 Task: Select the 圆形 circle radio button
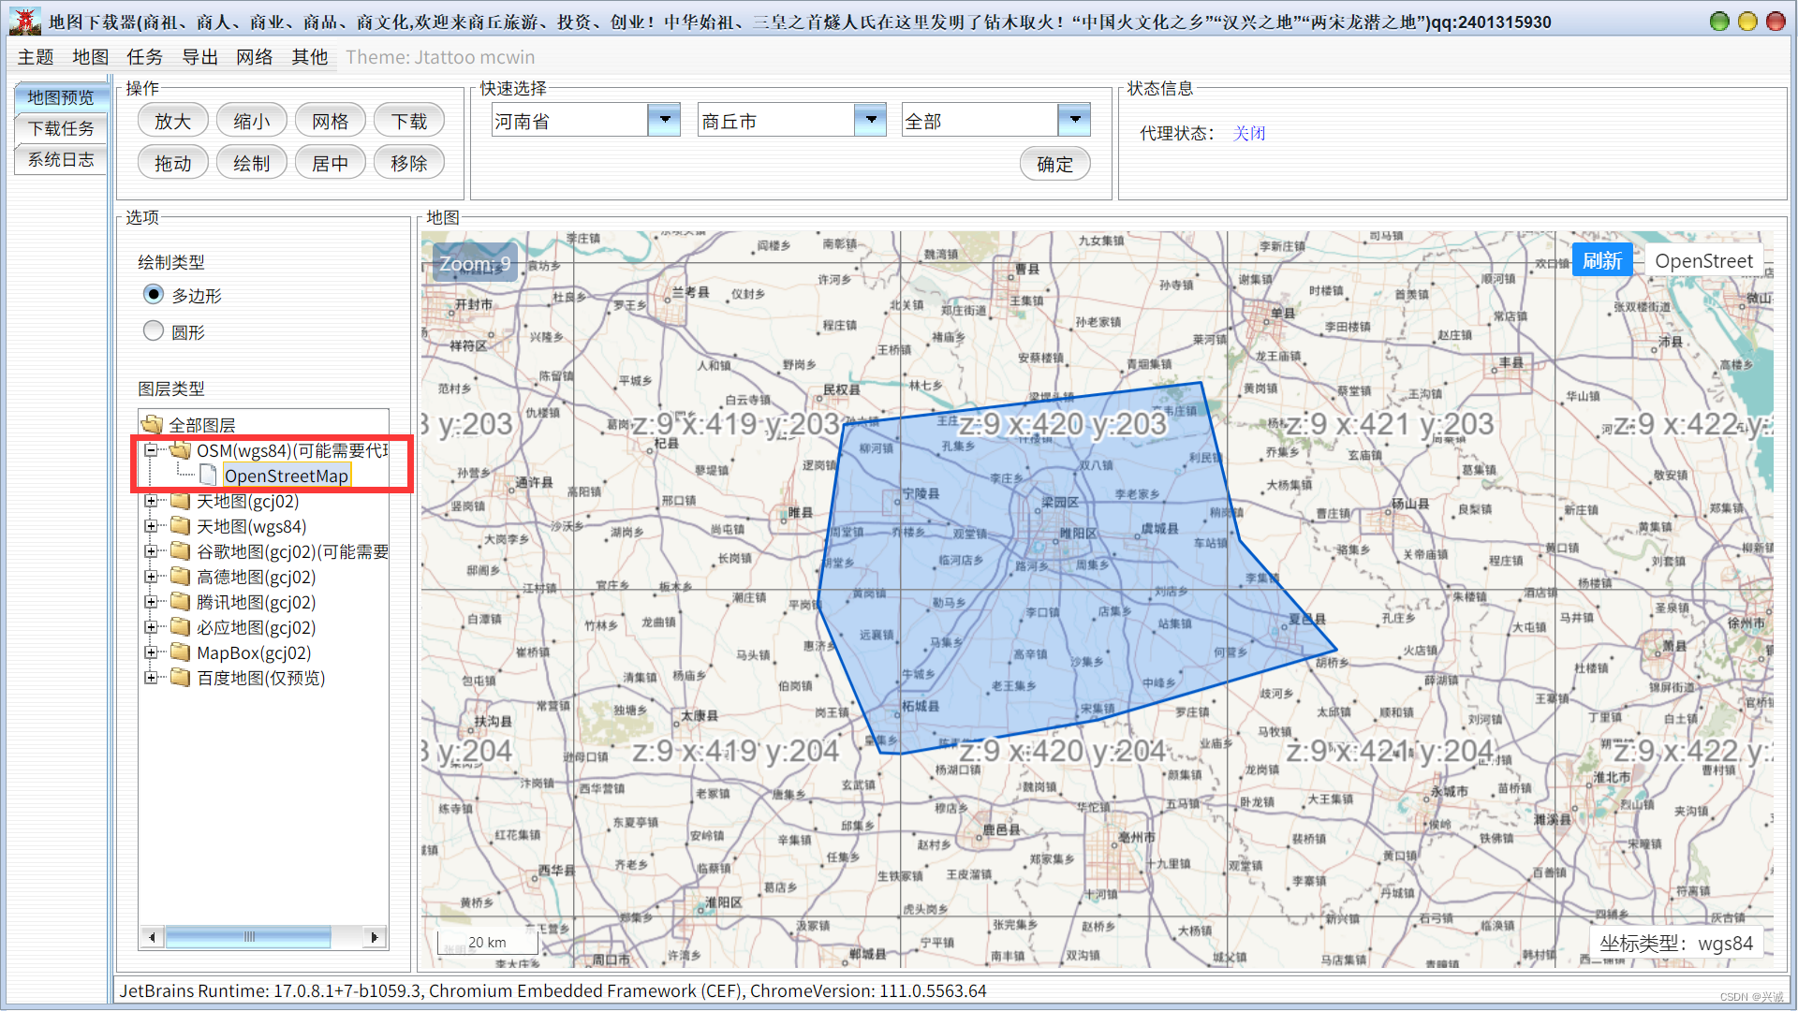[154, 331]
